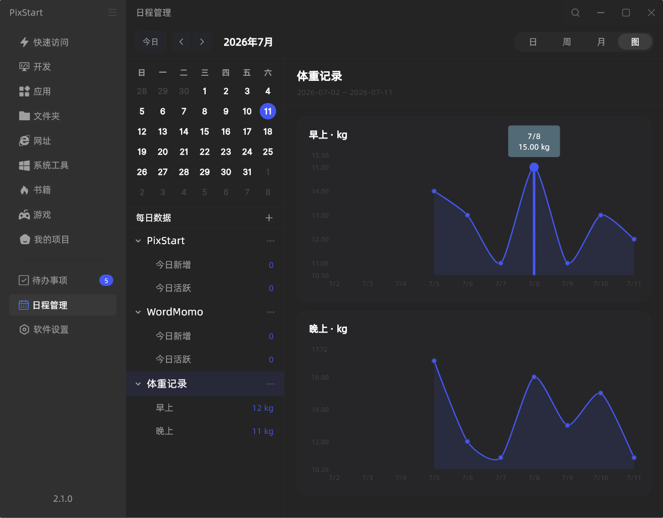Click the 11 kg evening value
This screenshot has height=518, width=663.
263,431
